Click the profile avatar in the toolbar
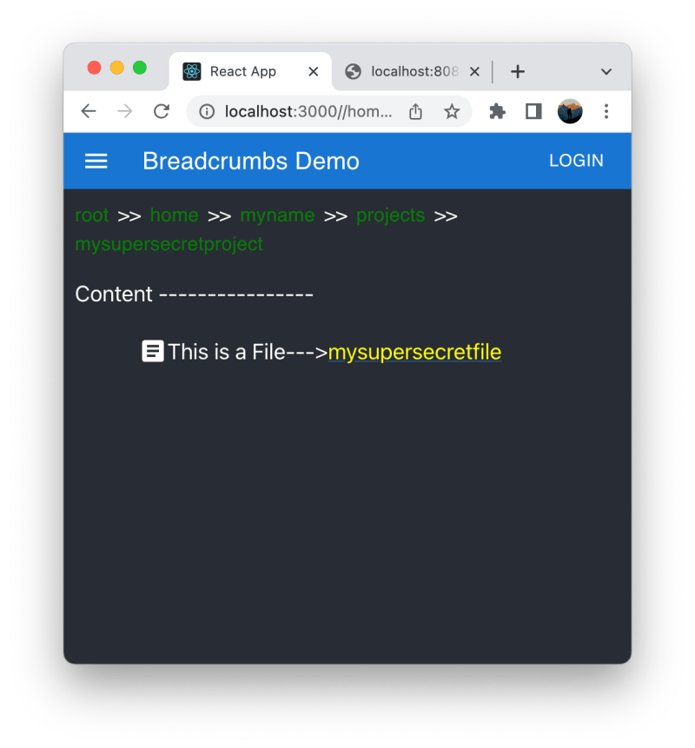 pos(569,111)
